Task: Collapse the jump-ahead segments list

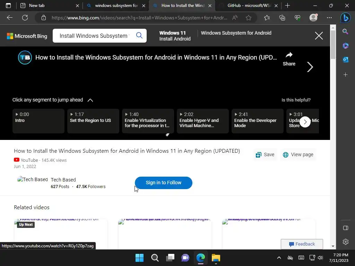Action: pyautogui.click(x=90, y=100)
